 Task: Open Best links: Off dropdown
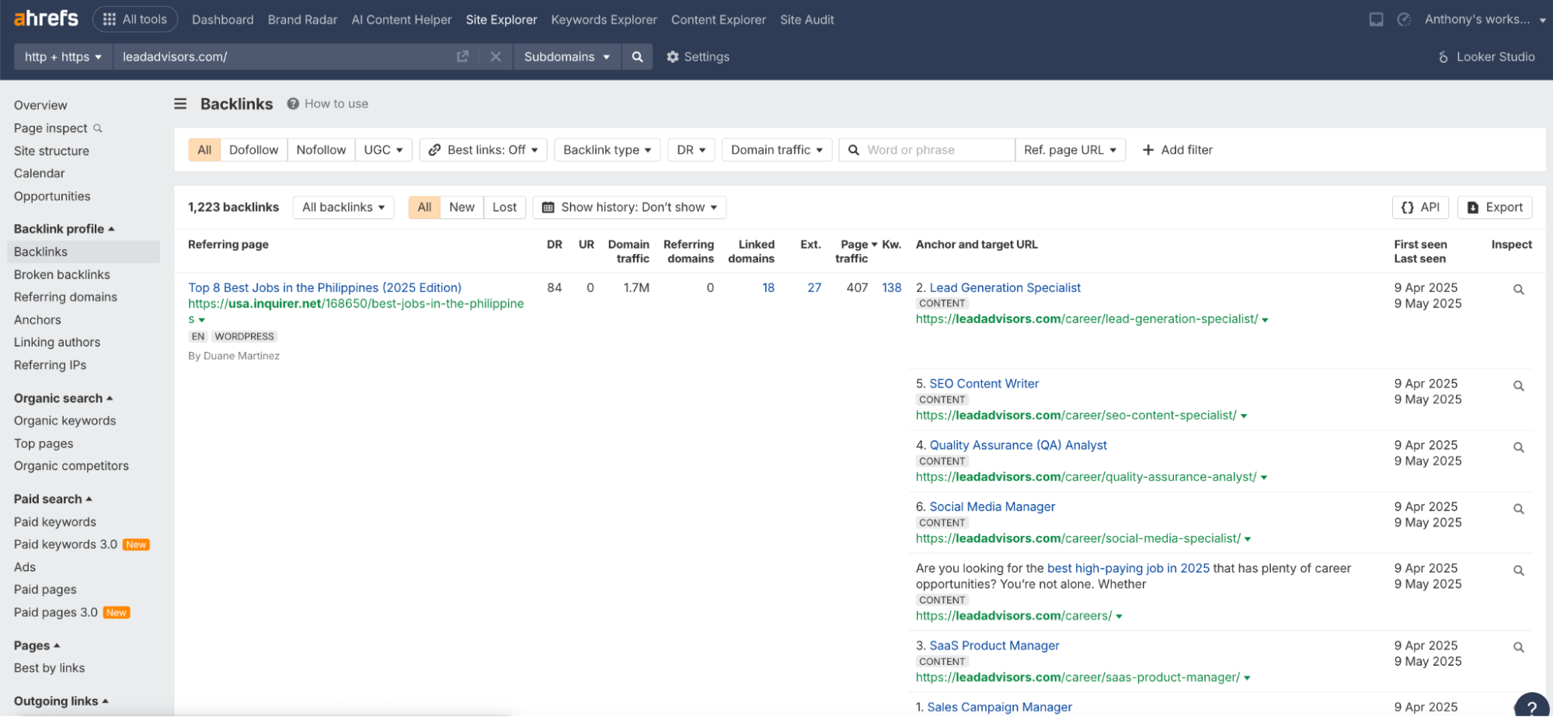point(483,150)
